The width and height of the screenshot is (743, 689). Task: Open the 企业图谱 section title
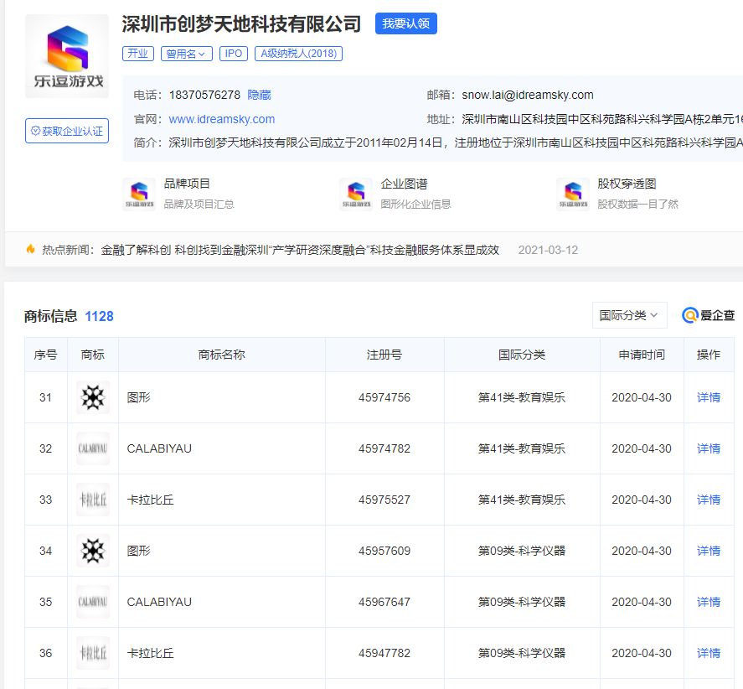pos(404,184)
